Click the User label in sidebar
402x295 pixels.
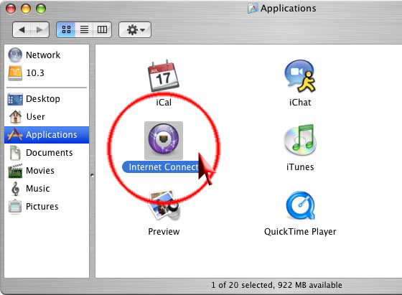tap(36, 116)
